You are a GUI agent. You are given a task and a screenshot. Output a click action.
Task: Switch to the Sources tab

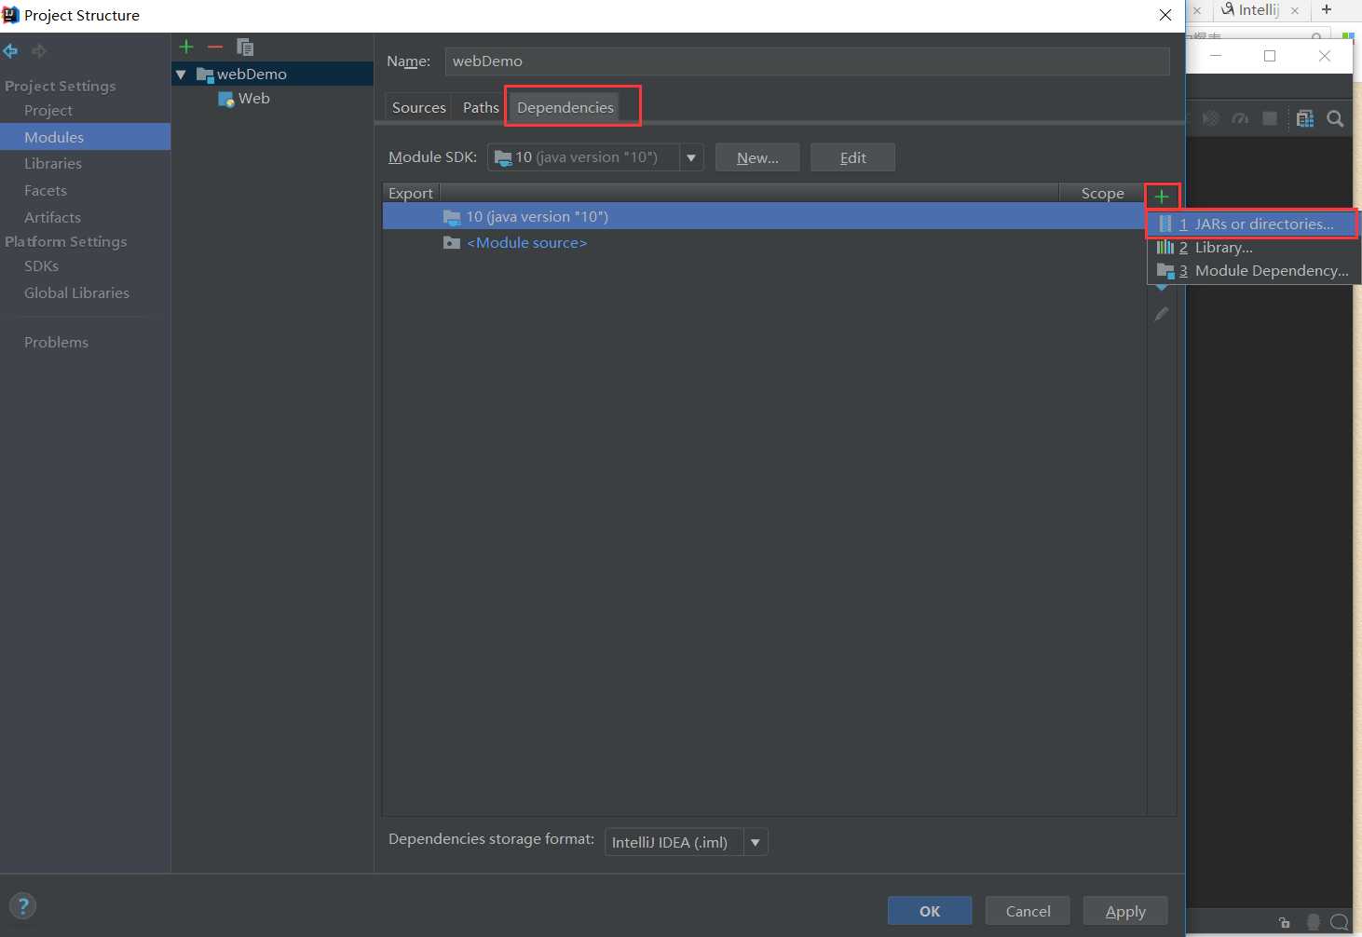point(419,107)
